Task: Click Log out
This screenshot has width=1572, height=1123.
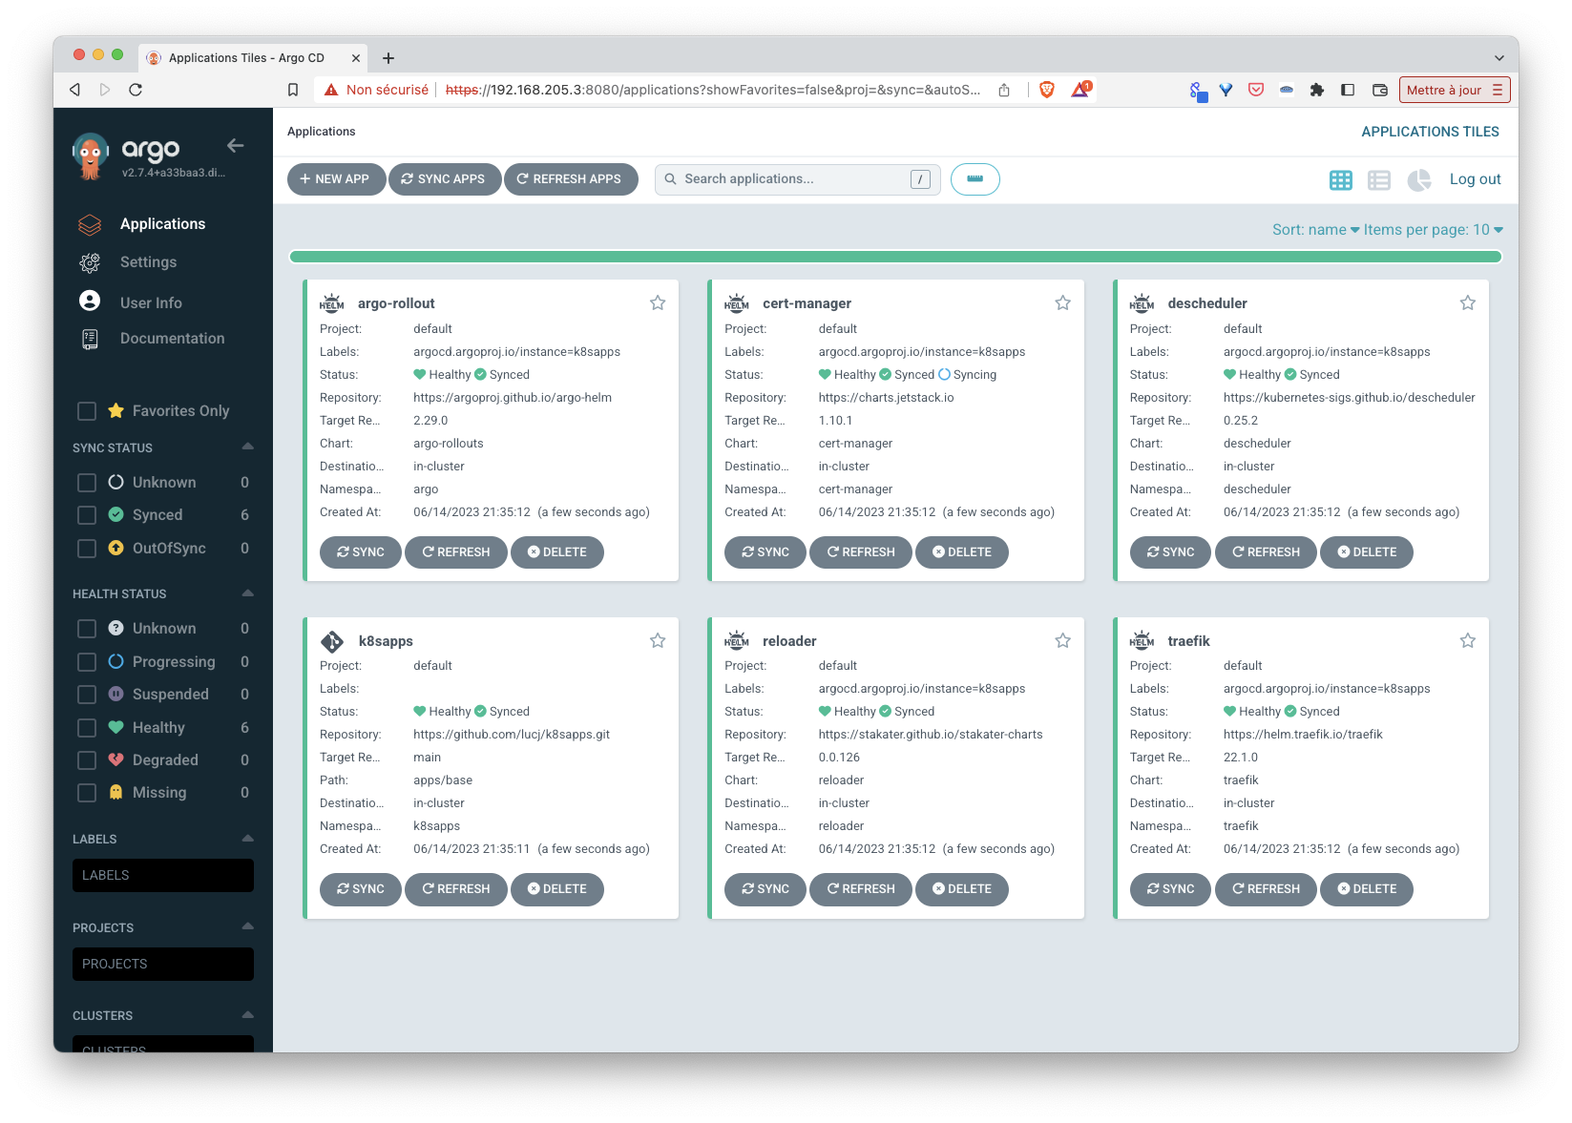Action: click(x=1475, y=179)
